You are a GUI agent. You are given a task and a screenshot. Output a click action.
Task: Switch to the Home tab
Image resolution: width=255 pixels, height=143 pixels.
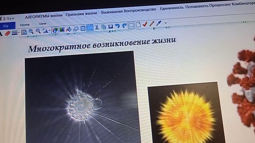point(25,25)
